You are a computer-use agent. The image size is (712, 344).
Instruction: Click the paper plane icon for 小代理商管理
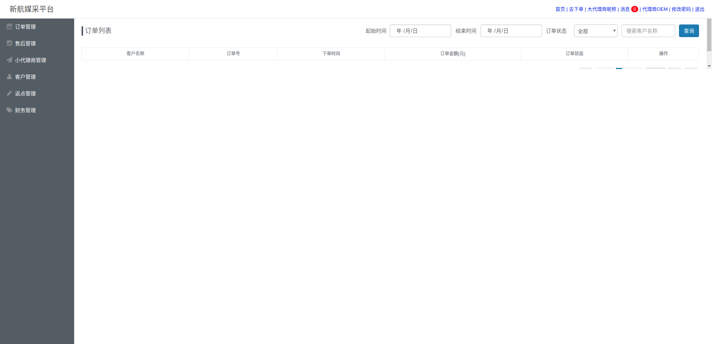9,60
